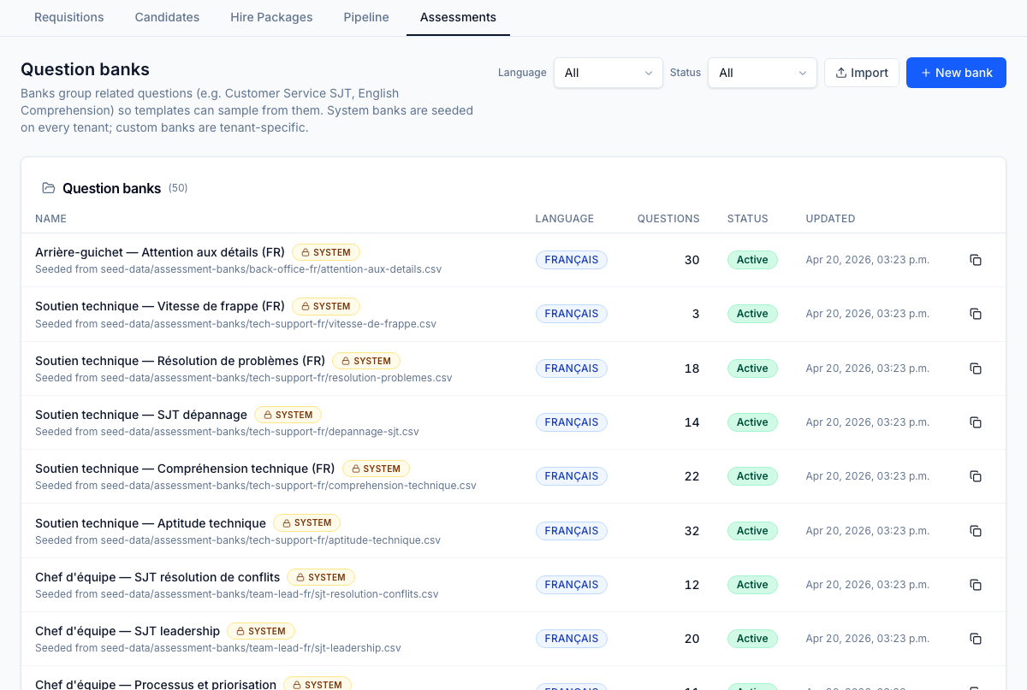Click the UPDATED column header
1027x690 pixels.
830,219
